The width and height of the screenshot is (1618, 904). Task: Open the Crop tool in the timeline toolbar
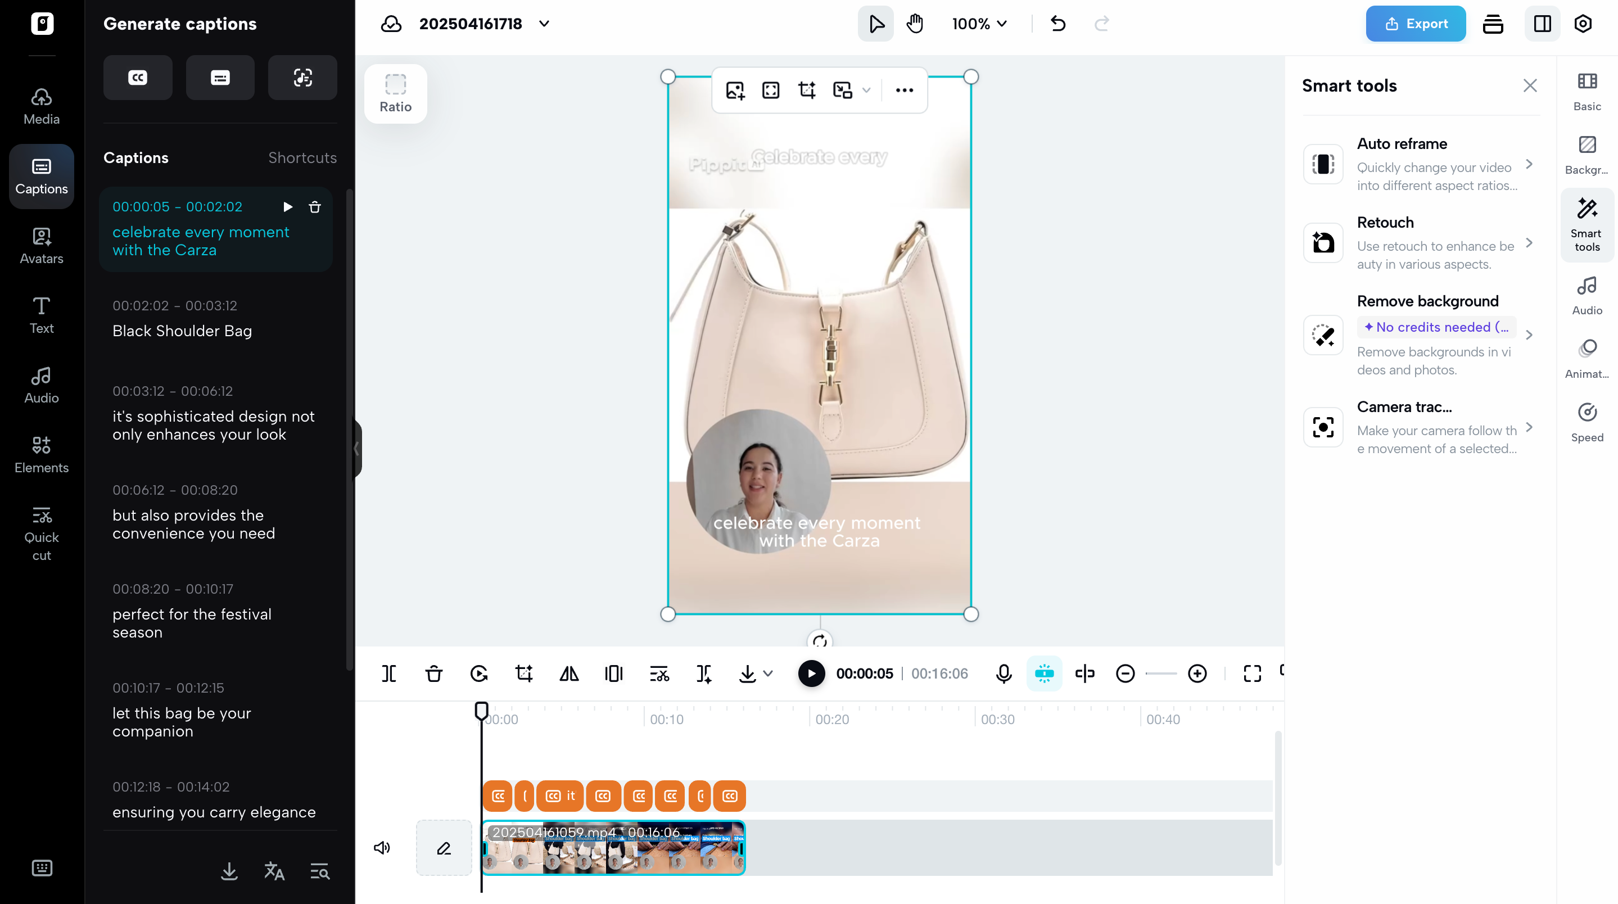click(524, 673)
